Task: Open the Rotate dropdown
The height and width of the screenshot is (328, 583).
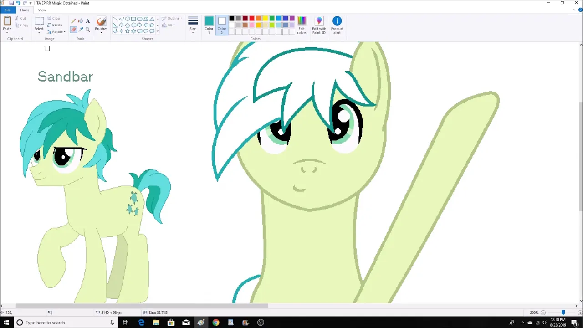Action: click(x=56, y=31)
